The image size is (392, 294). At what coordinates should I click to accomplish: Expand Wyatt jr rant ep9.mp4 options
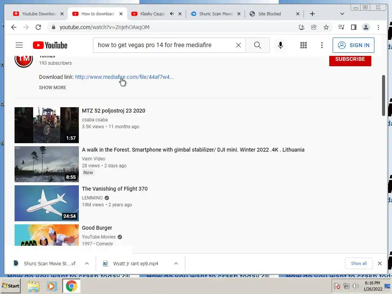176,263
